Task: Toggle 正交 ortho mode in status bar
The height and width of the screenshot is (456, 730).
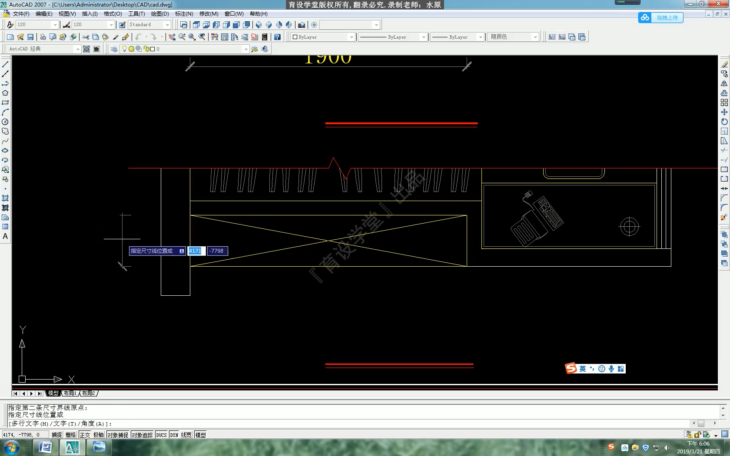Action: (x=85, y=435)
